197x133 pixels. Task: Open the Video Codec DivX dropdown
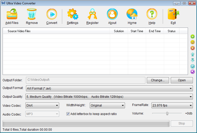[42, 105]
